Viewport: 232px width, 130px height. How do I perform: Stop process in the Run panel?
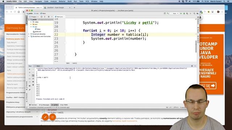(x=30, y=72)
